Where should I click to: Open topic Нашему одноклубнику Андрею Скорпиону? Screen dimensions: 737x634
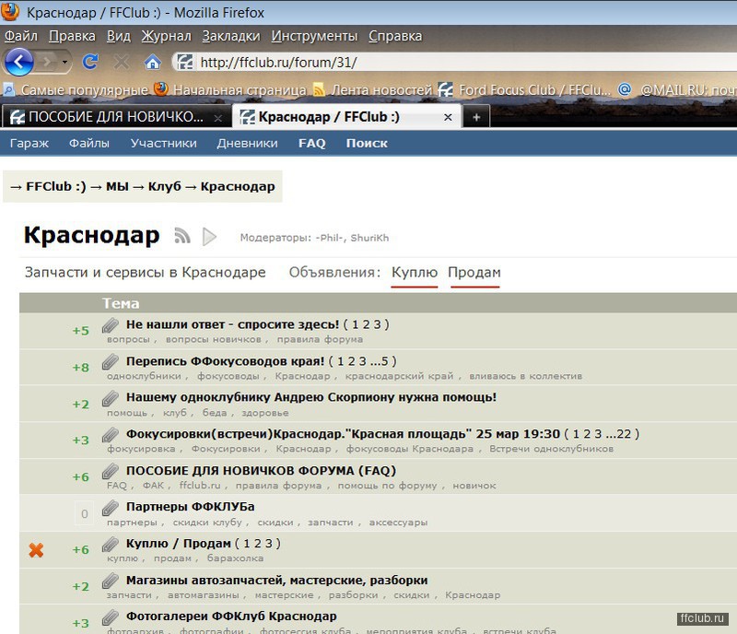point(311,397)
